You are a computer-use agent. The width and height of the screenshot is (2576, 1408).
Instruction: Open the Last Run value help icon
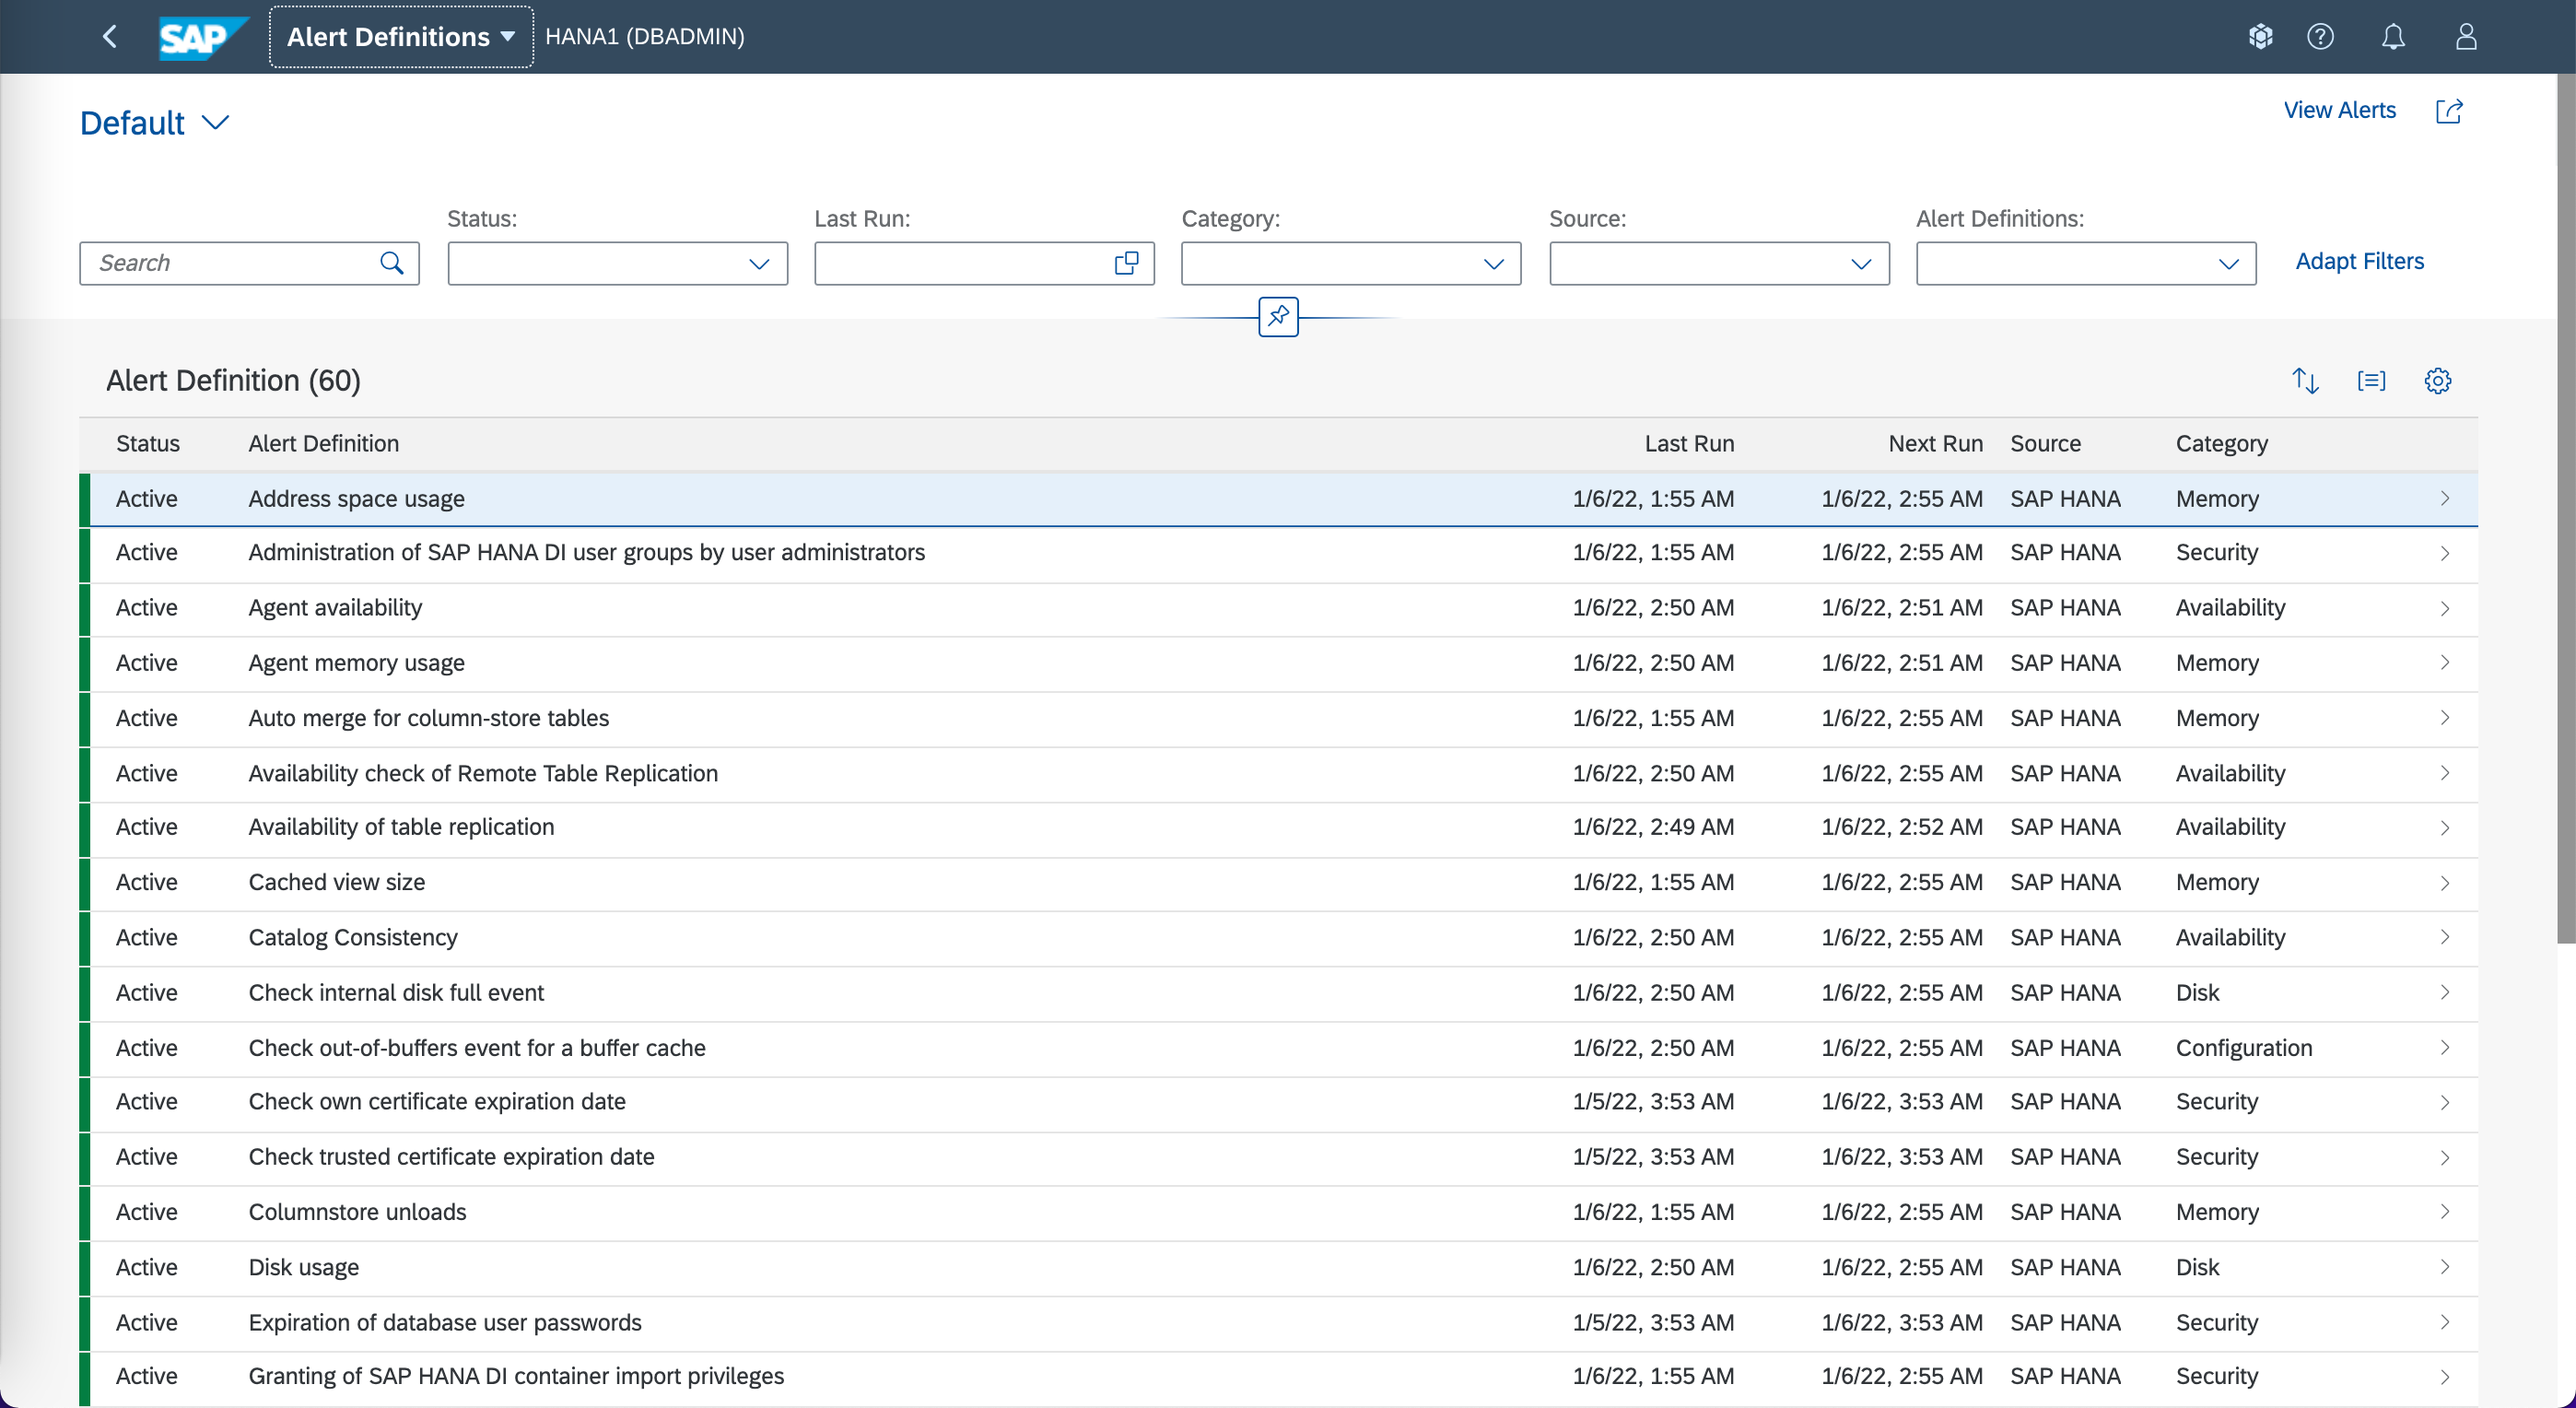tap(1126, 263)
